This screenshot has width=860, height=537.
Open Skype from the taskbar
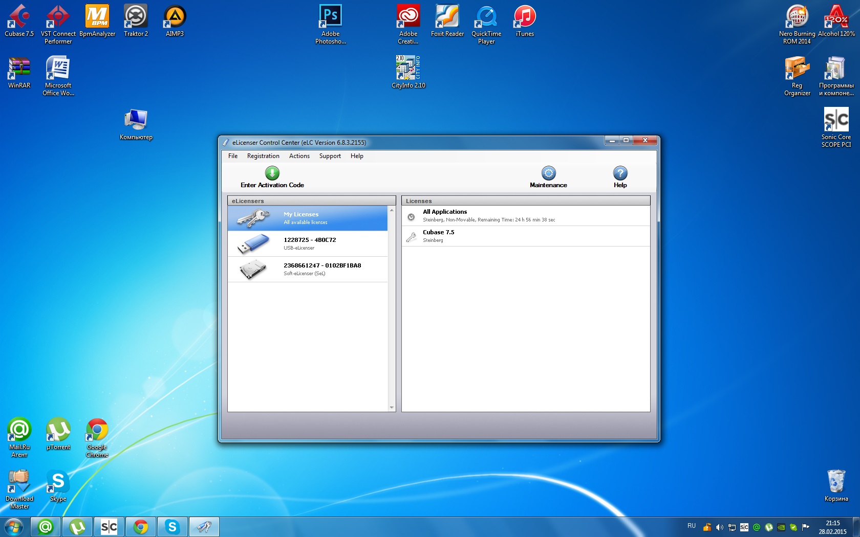173,527
